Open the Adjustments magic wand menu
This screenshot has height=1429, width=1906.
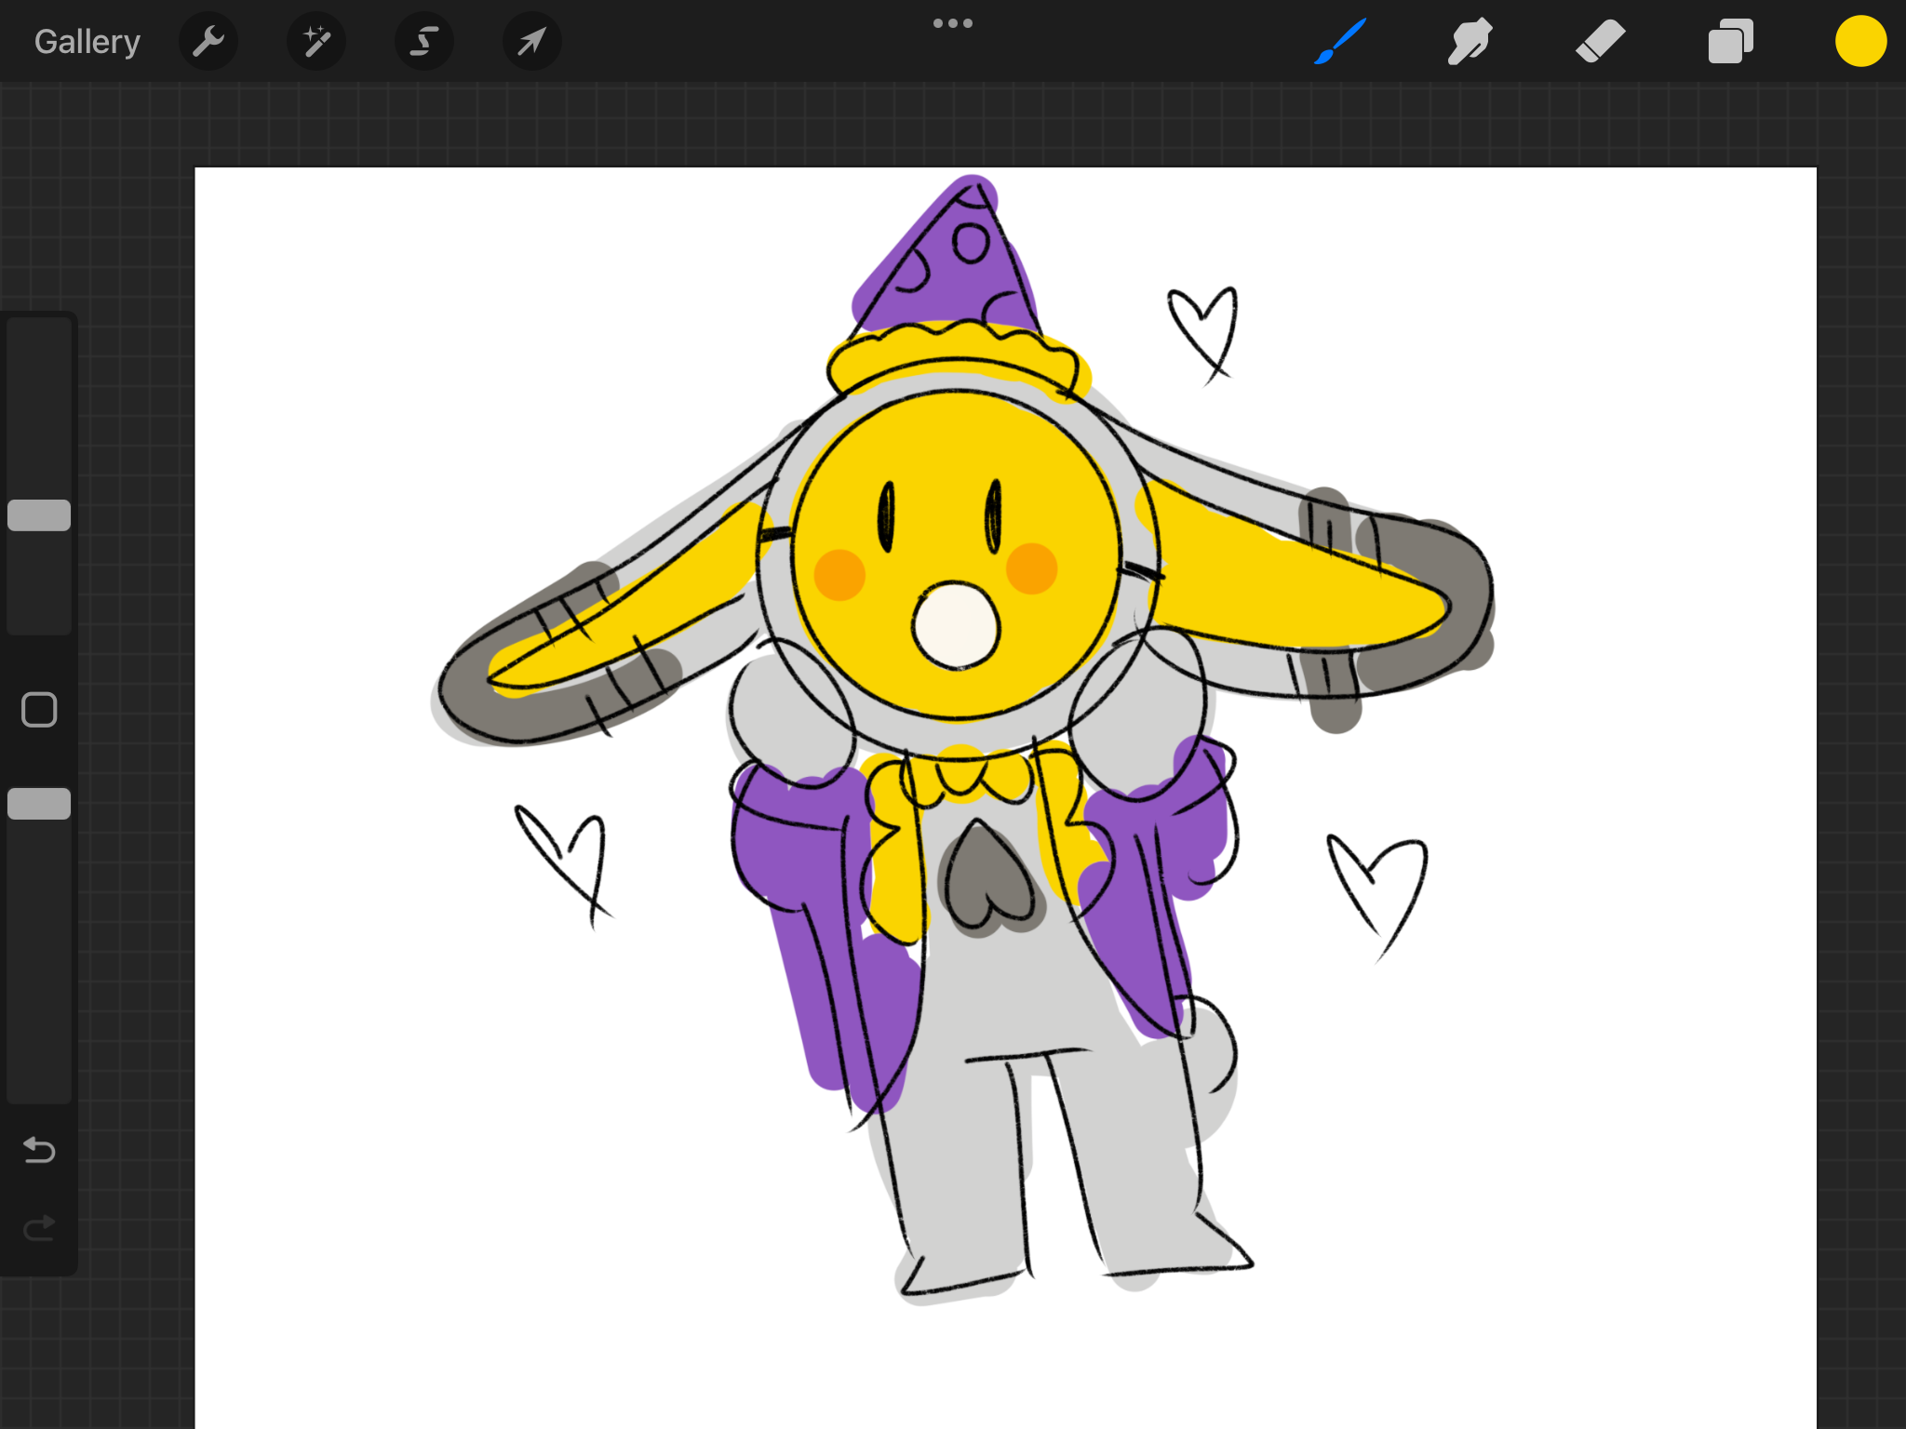pos(316,42)
